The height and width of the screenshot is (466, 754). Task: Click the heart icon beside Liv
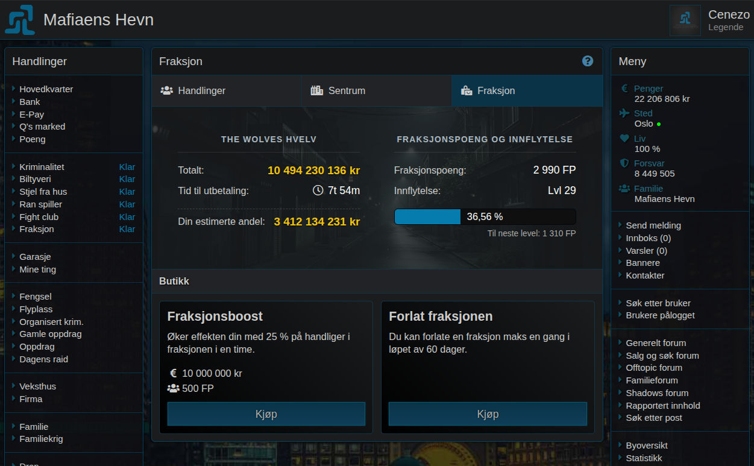click(x=624, y=137)
